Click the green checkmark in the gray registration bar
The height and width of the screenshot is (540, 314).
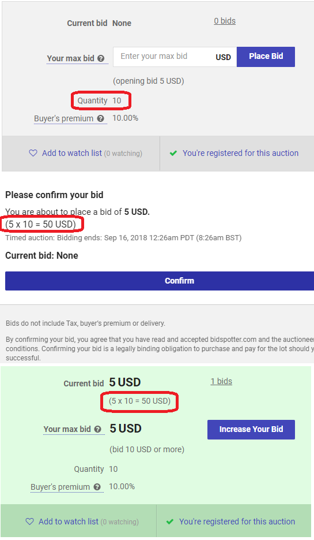click(173, 153)
